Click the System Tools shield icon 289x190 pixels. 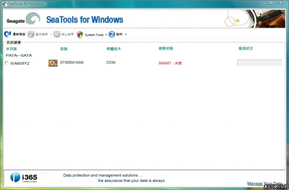pyautogui.click(x=80, y=35)
